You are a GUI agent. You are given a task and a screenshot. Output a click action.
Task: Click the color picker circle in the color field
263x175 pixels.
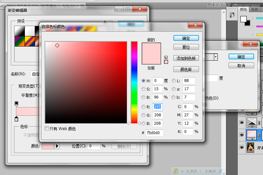[57, 46]
